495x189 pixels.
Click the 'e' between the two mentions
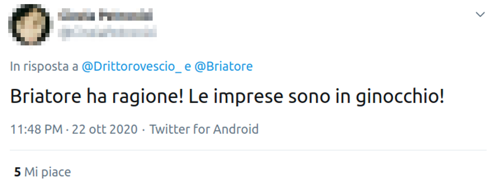(188, 66)
